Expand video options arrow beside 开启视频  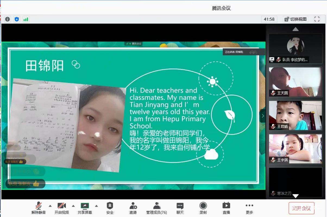pyautogui.click(x=73, y=206)
